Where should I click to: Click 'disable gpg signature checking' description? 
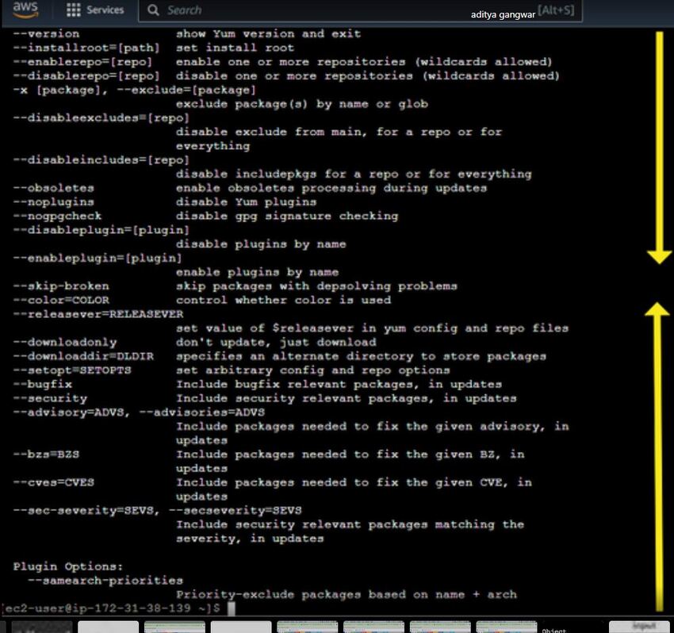click(x=287, y=216)
